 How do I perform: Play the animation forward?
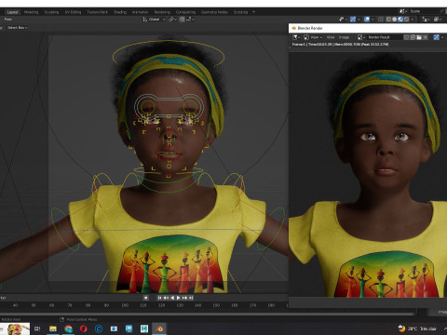pos(179,298)
